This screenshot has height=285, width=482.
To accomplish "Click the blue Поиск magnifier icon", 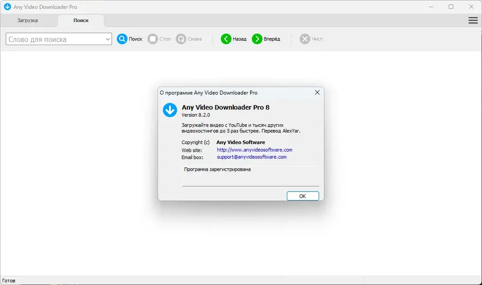I will coord(122,39).
